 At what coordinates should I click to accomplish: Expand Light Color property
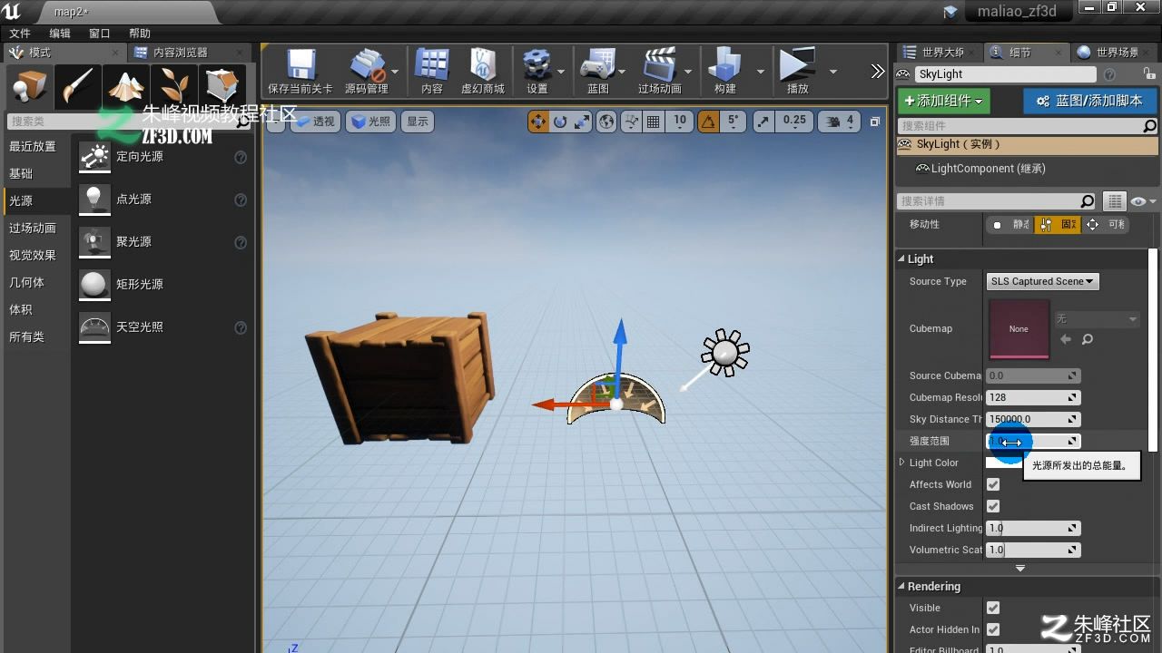901,463
